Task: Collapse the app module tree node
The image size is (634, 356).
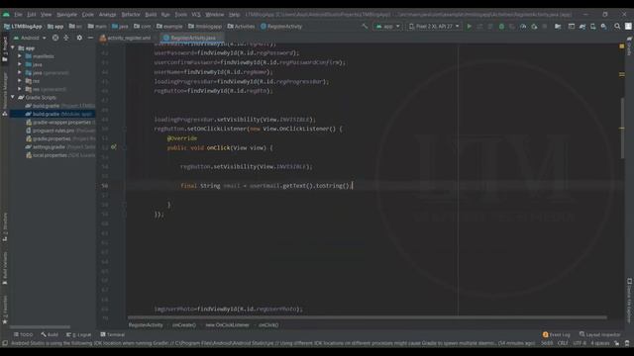Action: [x=13, y=48]
